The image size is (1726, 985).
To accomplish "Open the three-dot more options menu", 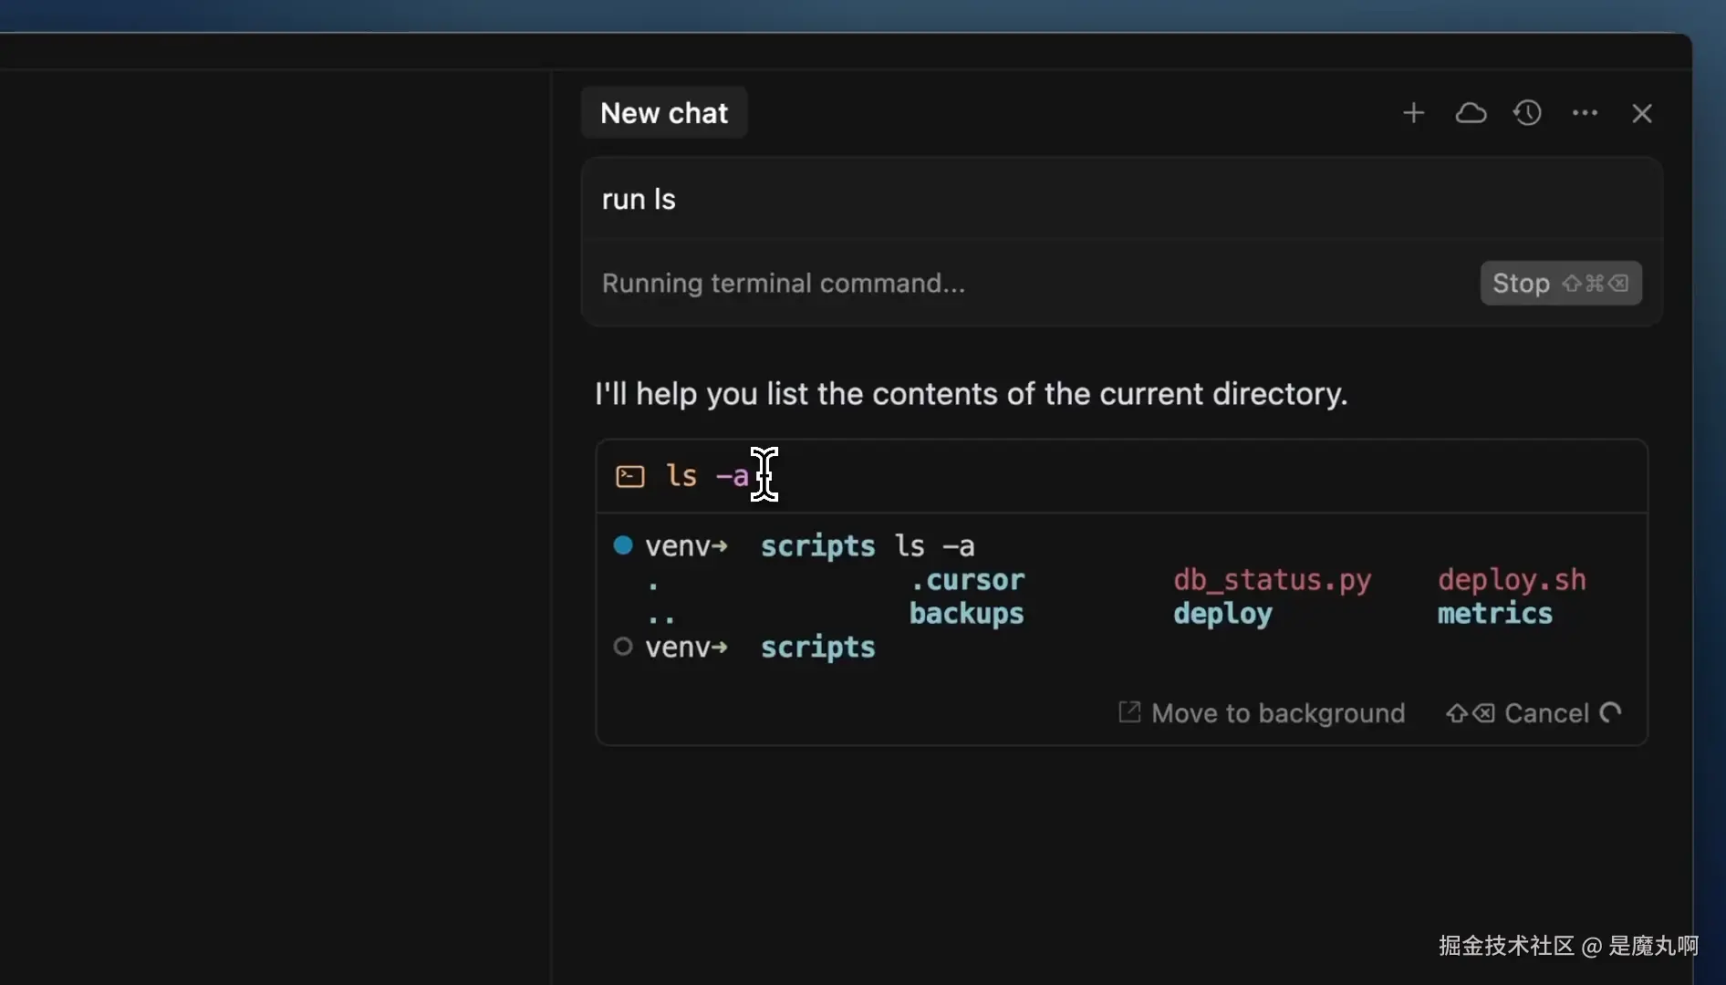I will pos(1585,113).
